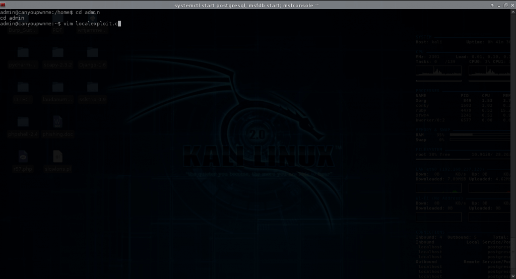Select the scapy-2.3.2 folder icon
The height and width of the screenshot is (279, 516).
[x=57, y=53]
